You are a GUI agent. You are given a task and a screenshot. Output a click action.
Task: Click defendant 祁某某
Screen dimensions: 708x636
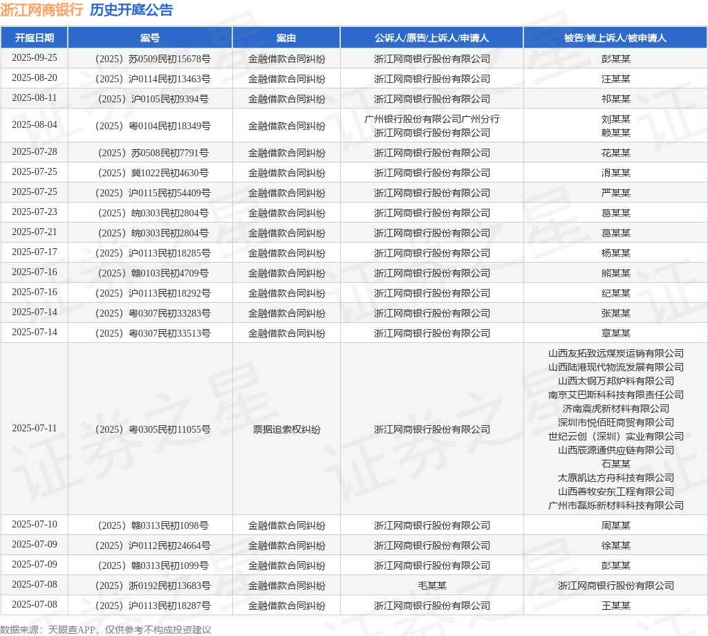click(616, 99)
